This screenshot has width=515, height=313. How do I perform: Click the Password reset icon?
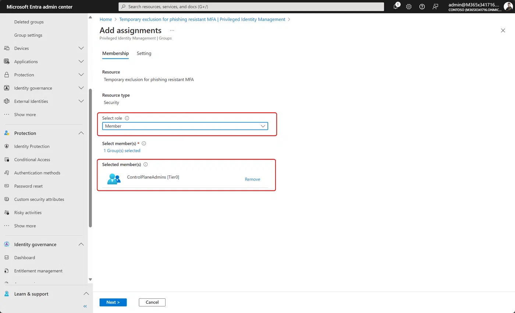click(x=7, y=186)
